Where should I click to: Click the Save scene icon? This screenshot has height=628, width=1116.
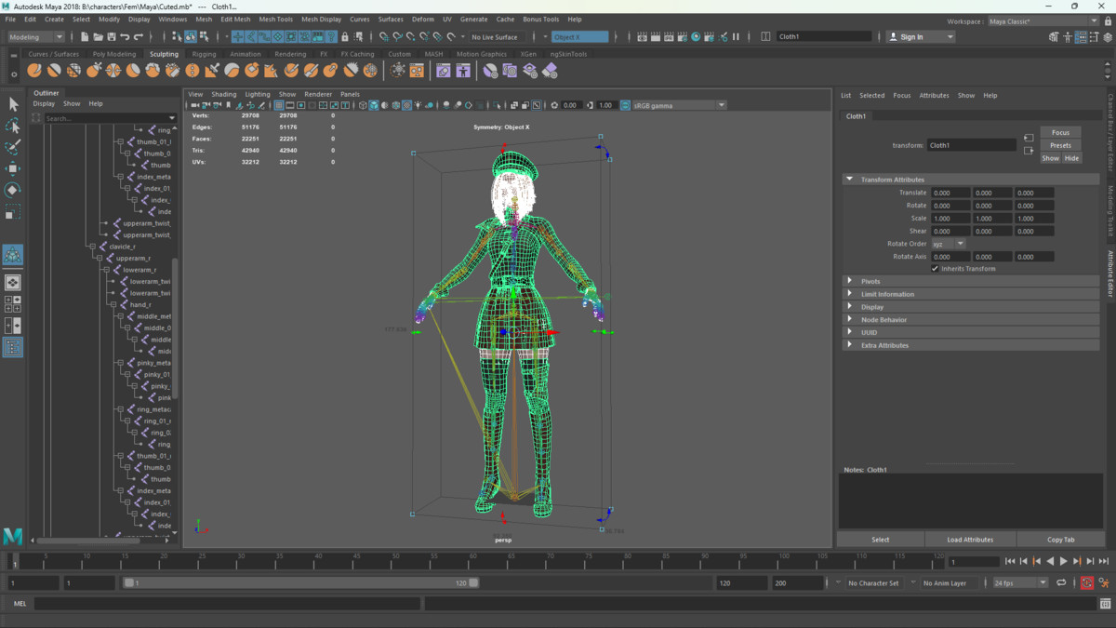coord(111,37)
